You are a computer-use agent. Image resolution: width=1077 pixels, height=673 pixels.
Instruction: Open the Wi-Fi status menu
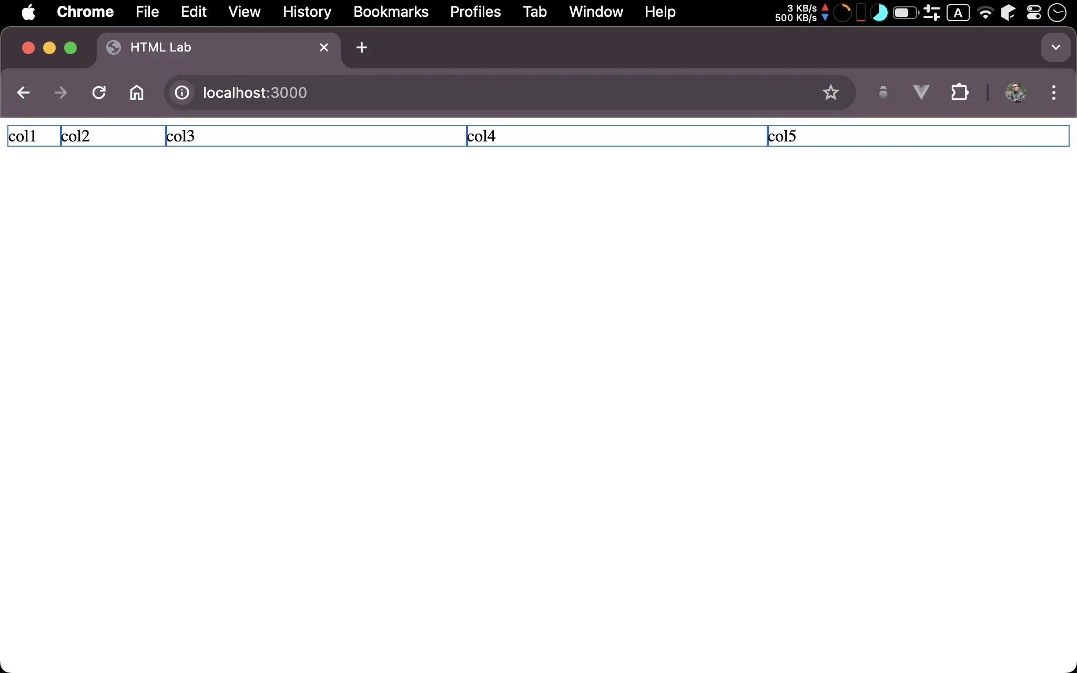(985, 12)
